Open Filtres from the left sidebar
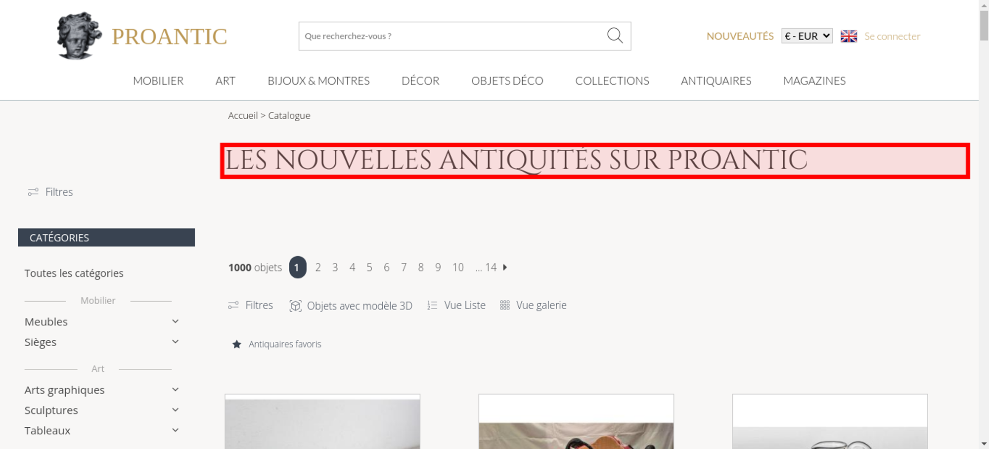This screenshot has height=449, width=989. (50, 192)
